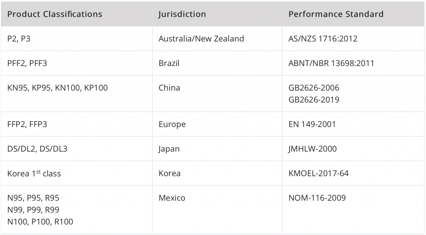The height and width of the screenshot is (235, 426).
Task: Click the GB2626-2019 standard text
Action: click(314, 100)
